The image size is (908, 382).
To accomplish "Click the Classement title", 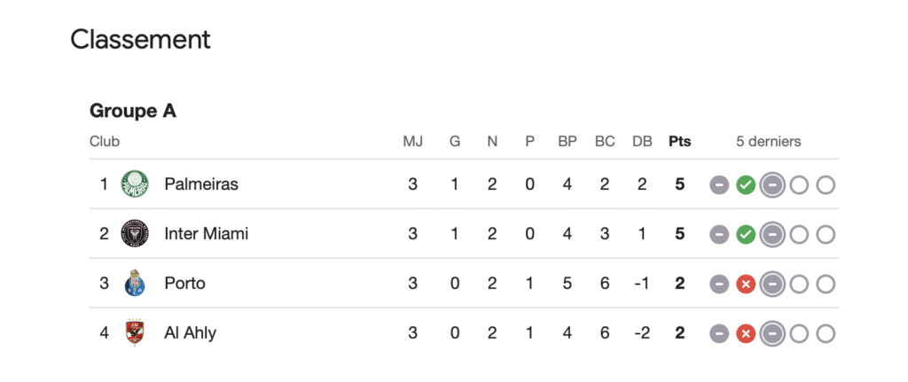I will (x=140, y=40).
